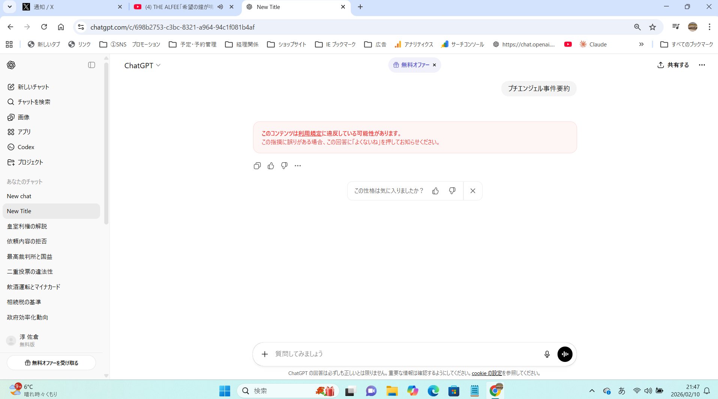Viewport: 718px width, 399px height.
Task: Click thumbs down below the response
Action: pyautogui.click(x=284, y=166)
